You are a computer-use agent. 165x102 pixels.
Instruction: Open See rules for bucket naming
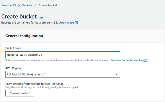tap(127, 60)
